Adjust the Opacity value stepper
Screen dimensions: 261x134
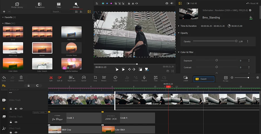(248, 42)
